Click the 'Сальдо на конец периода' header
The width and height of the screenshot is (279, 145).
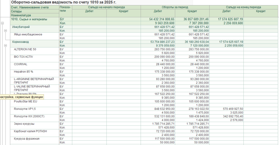pyautogui.click(x=243, y=7)
